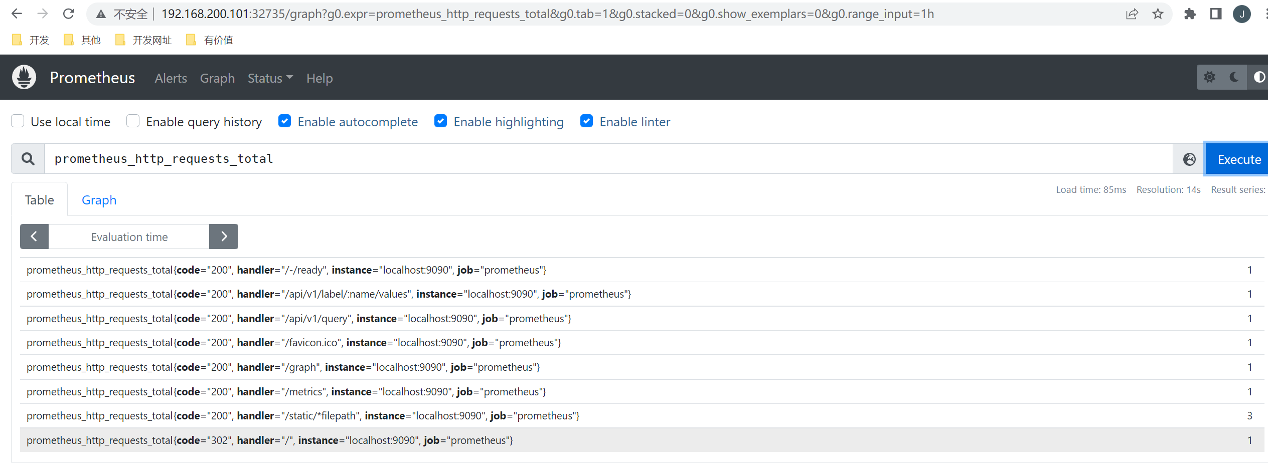The height and width of the screenshot is (468, 1268).
Task: Open the user profile avatar J
Action: pyautogui.click(x=1242, y=14)
